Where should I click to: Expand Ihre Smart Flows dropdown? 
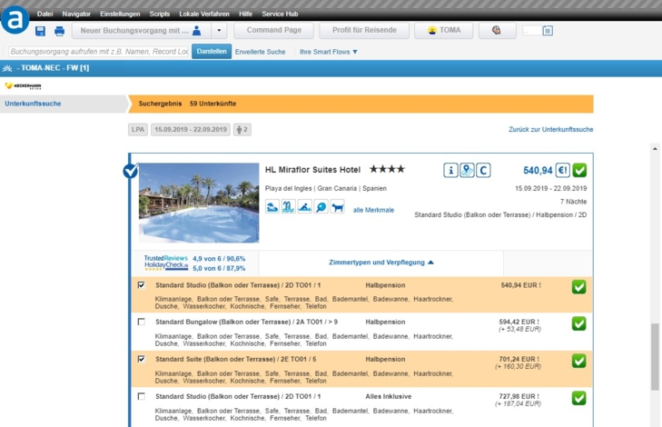329,52
